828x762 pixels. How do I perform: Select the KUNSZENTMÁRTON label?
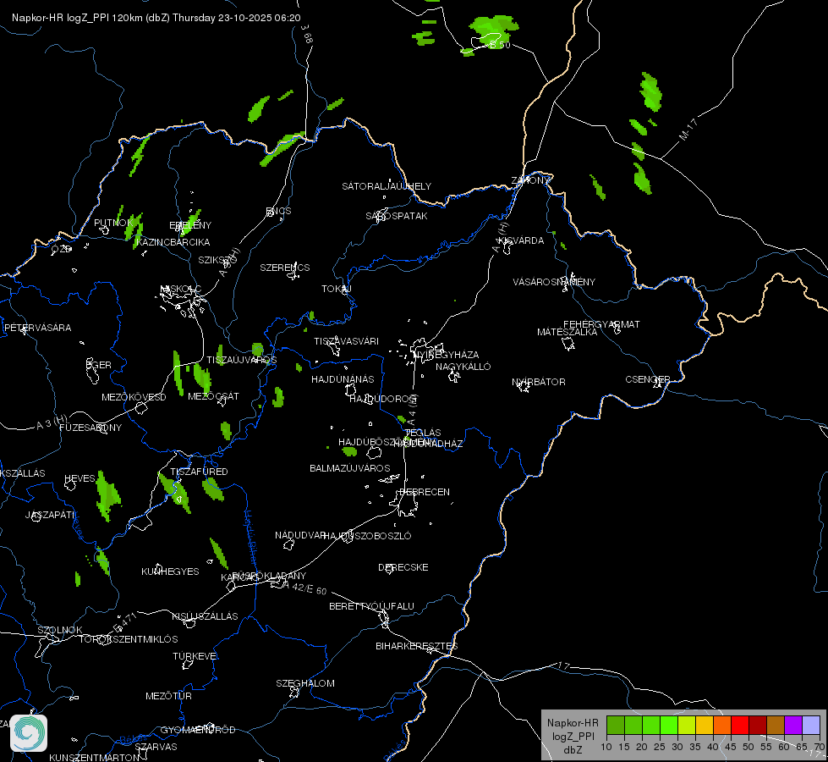[x=94, y=757]
